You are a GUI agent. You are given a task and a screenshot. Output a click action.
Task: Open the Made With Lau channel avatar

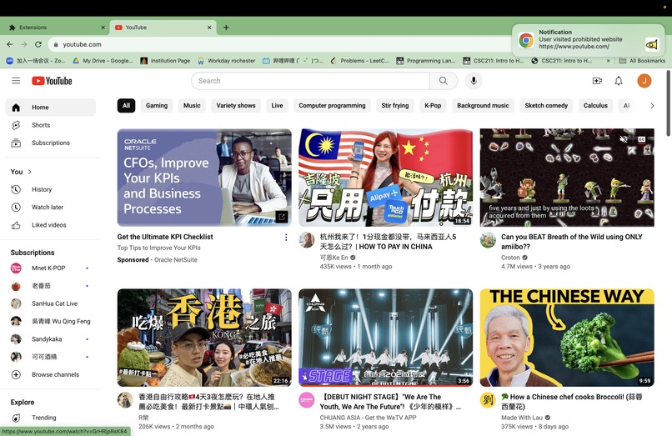pyautogui.click(x=488, y=400)
